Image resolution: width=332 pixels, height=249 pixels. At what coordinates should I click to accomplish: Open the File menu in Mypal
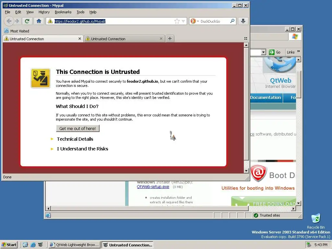coord(7,12)
